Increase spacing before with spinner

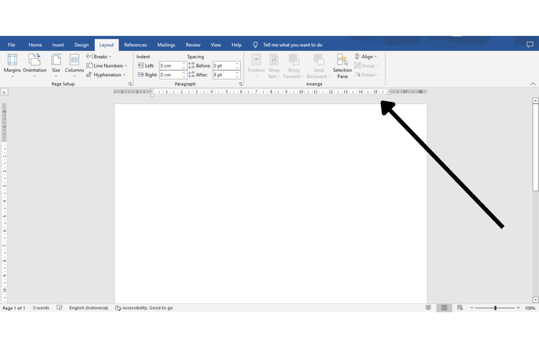[237, 64]
